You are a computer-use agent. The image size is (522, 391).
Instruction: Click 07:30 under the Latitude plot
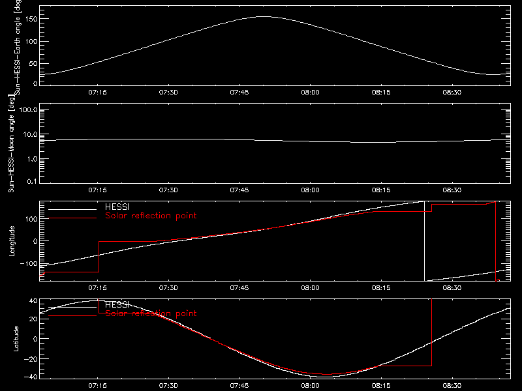168,386
